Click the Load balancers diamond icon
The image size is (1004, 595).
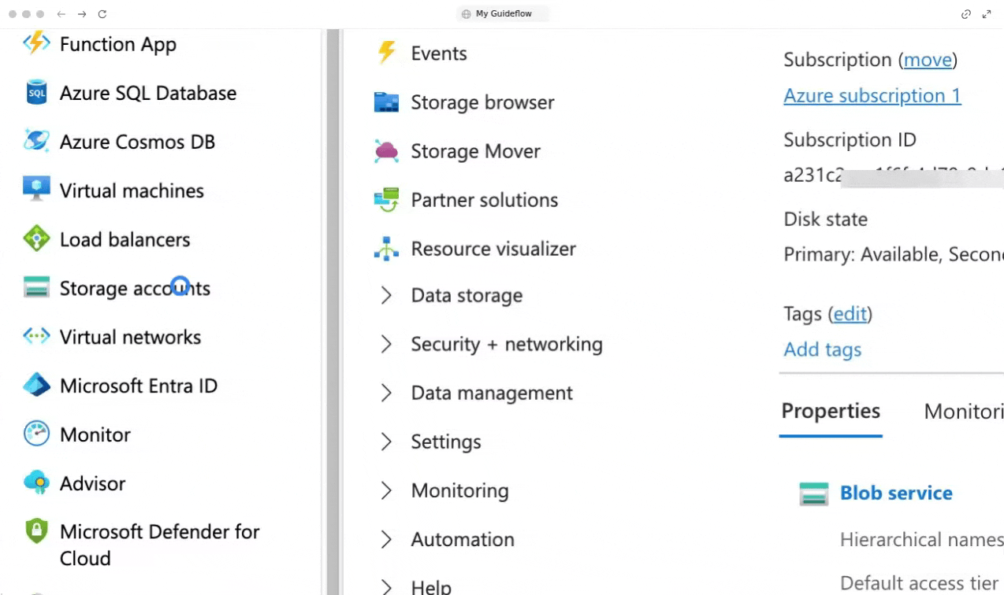36,238
